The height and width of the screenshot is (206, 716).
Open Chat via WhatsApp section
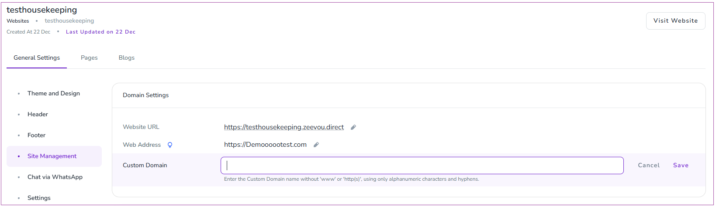pyautogui.click(x=55, y=177)
